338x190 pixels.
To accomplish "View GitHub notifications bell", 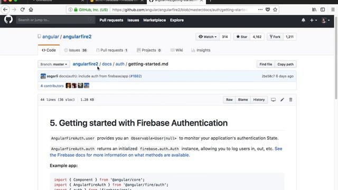I will (x=303, y=20).
